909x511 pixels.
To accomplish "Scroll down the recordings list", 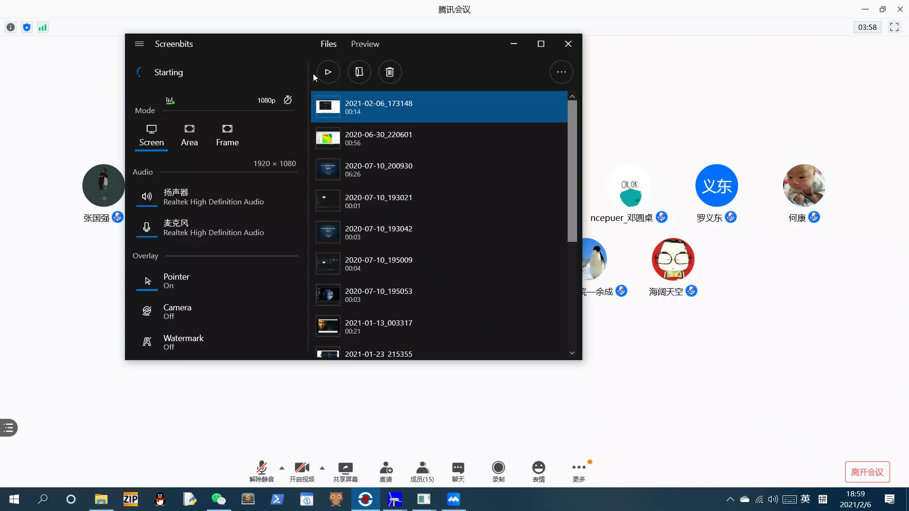I will [x=572, y=352].
